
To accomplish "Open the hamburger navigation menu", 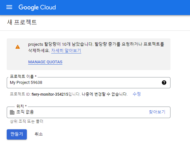I will 9,7.
